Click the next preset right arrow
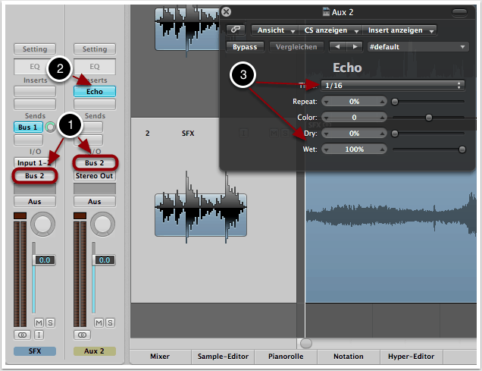Image resolution: width=482 pixels, height=371 pixels. pyautogui.click(x=354, y=47)
